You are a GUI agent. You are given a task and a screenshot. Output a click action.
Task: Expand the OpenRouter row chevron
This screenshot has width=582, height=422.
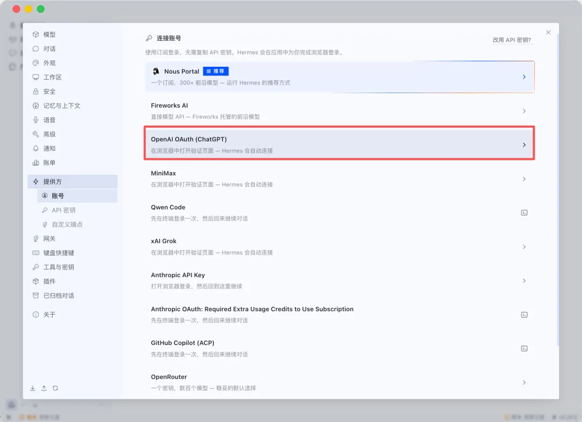[524, 382]
